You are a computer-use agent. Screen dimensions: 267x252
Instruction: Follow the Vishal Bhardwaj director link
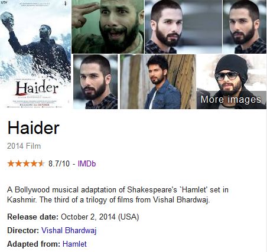69,230
